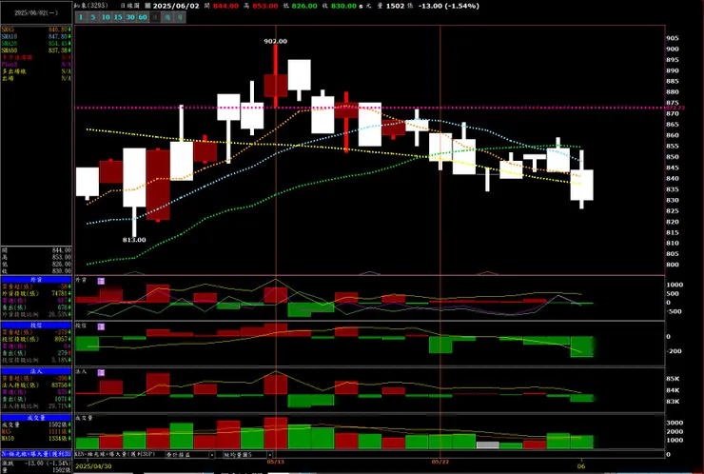Select the 10-minute interval button
The height and width of the screenshot is (474, 704).
[x=106, y=17]
